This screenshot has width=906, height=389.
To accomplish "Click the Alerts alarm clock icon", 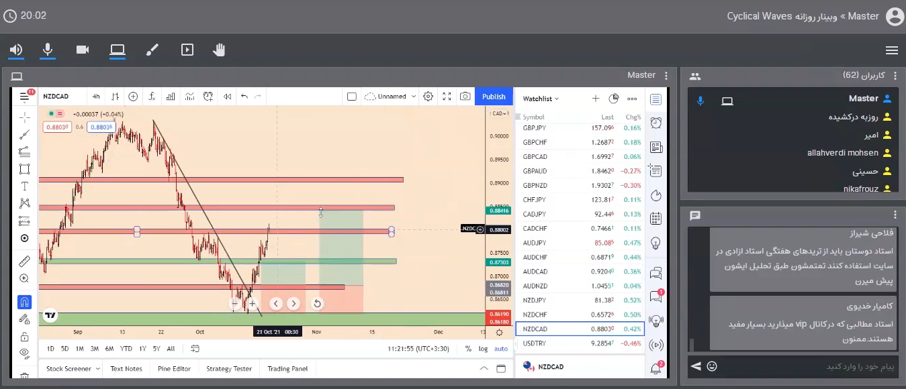I will point(656,123).
